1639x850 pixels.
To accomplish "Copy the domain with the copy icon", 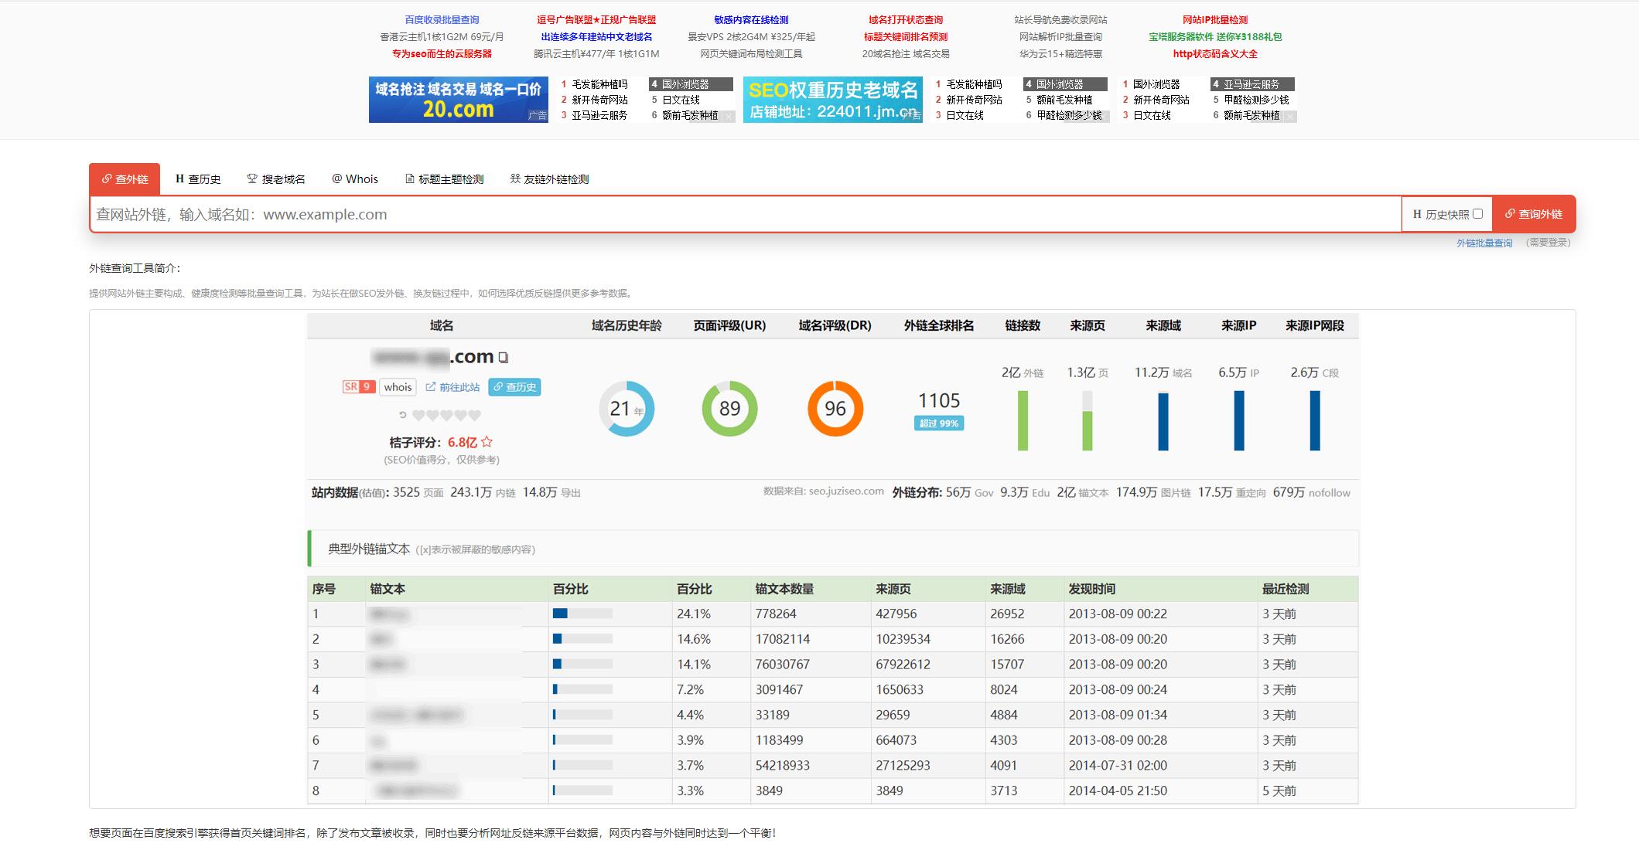I will coord(504,358).
